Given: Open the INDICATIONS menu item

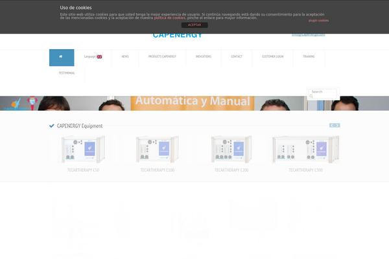Looking at the screenshot, I should (x=204, y=56).
